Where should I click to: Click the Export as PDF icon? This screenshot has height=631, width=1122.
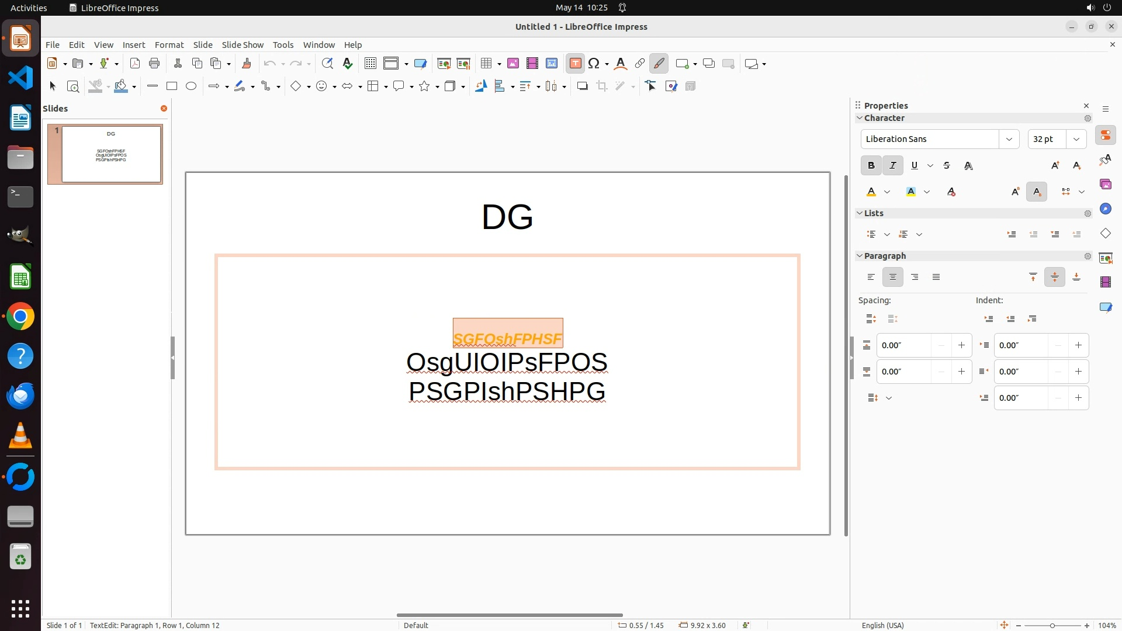[135, 64]
